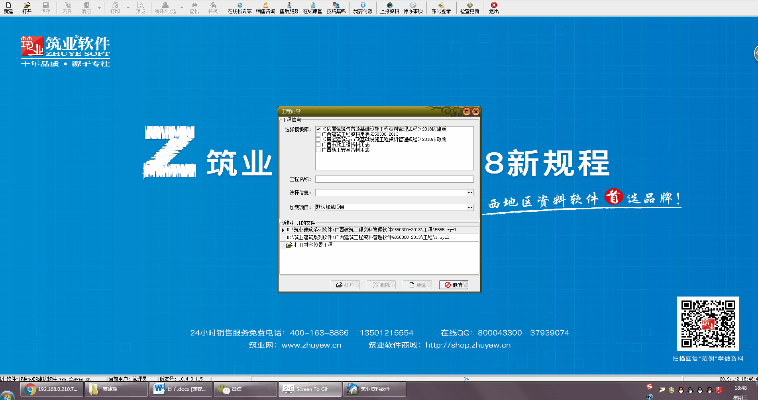
Task: Click 打开其他位置工程 to browse projects
Action: 313,245
